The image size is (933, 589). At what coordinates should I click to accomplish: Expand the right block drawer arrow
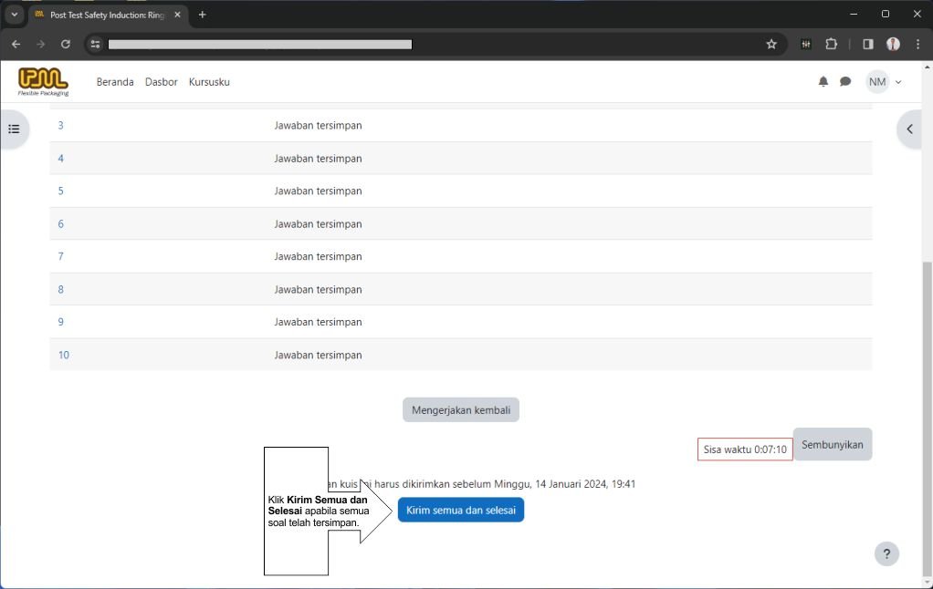pyautogui.click(x=910, y=129)
